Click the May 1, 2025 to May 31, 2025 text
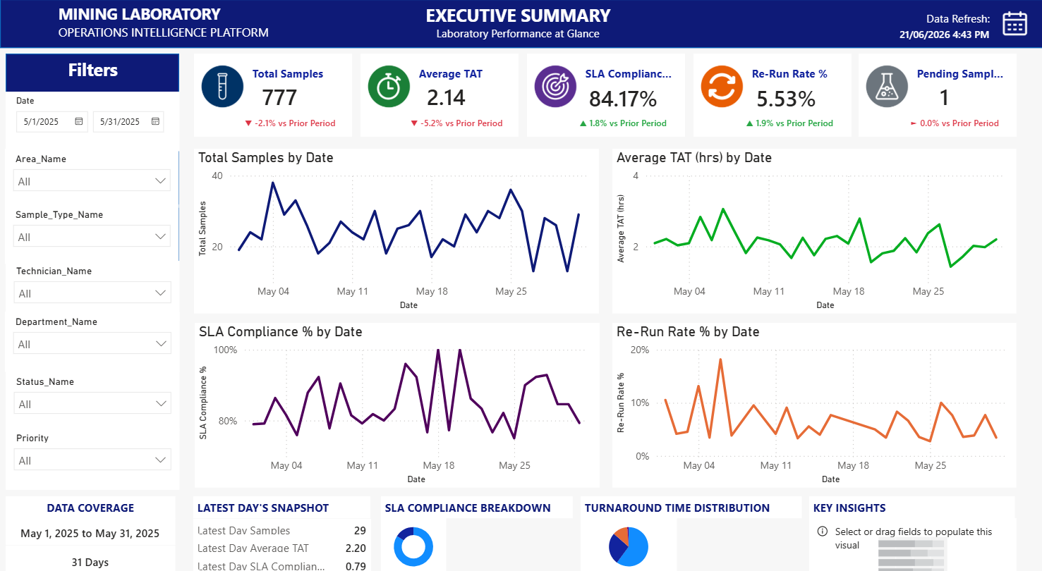The width and height of the screenshot is (1042, 571). 90,534
